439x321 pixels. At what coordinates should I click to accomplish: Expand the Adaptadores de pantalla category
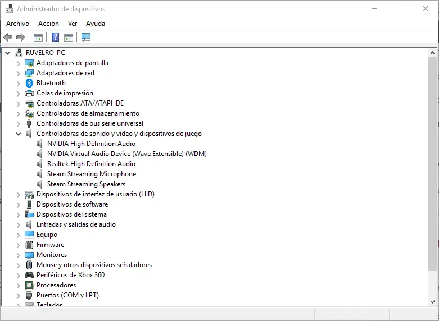coord(18,63)
